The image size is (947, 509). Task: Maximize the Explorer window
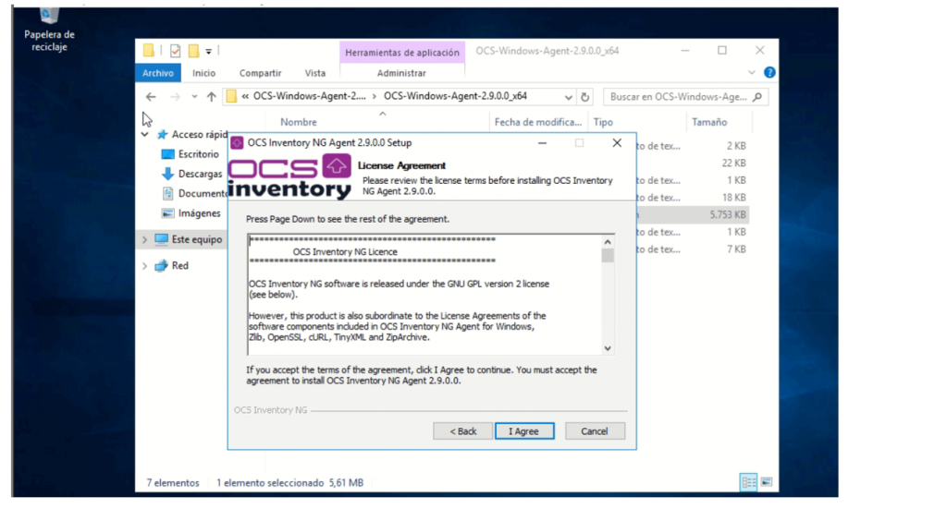(x=722, y=51)
